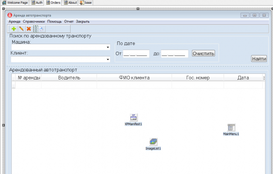Click the Найти button

click(259, 59)
